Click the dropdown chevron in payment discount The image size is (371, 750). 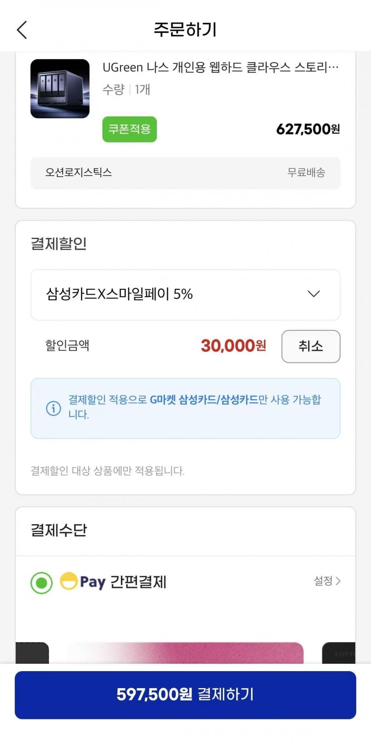click(x=314, y=294)
